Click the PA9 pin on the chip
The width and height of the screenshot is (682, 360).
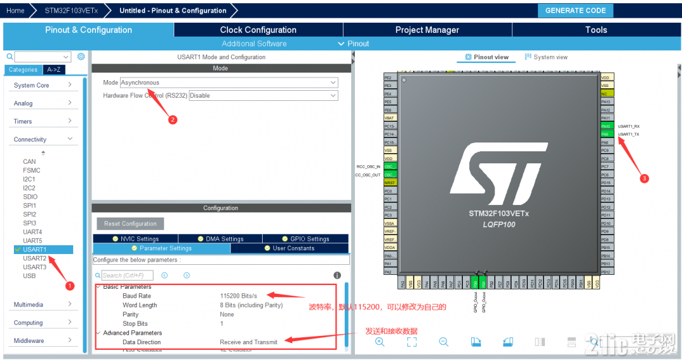pyautogui.click(x=607, y=134)
